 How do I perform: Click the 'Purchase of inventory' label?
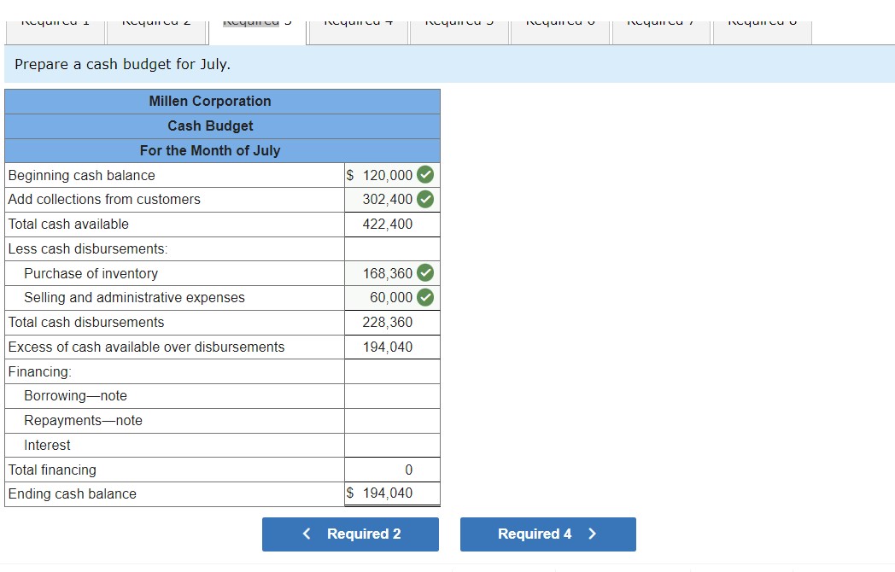tap(91, 273)
